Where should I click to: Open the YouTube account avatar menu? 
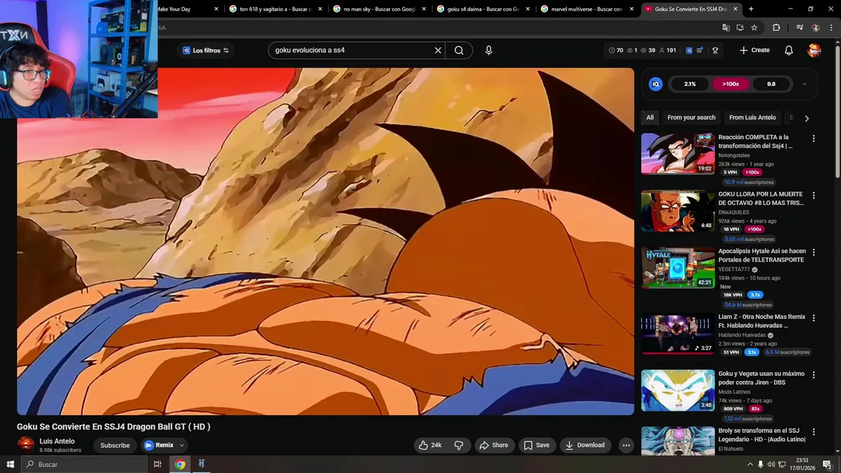tap(814, 51)
